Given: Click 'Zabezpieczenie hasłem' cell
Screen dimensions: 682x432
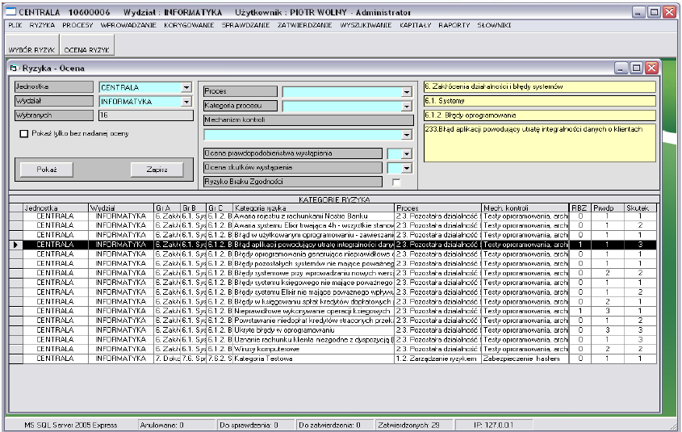Looking at the screenshot, I should coord(525,359).
